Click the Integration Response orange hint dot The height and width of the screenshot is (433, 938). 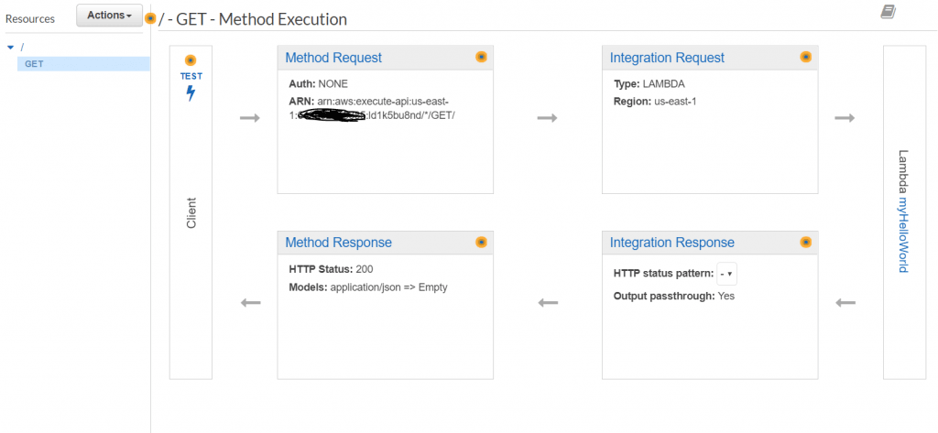[806, 243]
